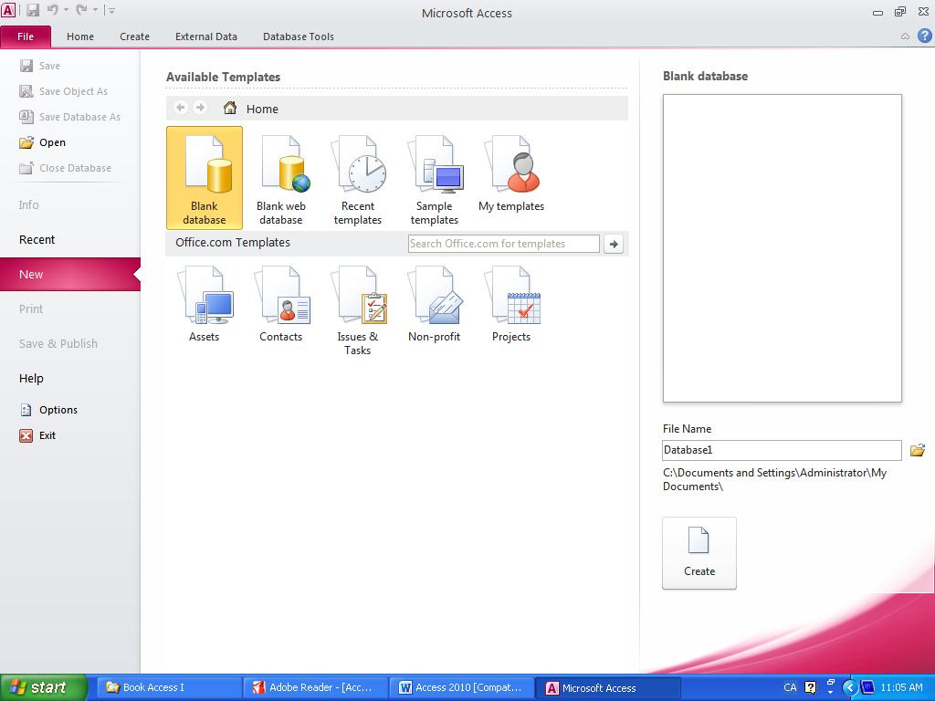Screen dimensions: 935x701
Task: Select the Blank database template
Action: pyautogui.click(x=204, y=178)
